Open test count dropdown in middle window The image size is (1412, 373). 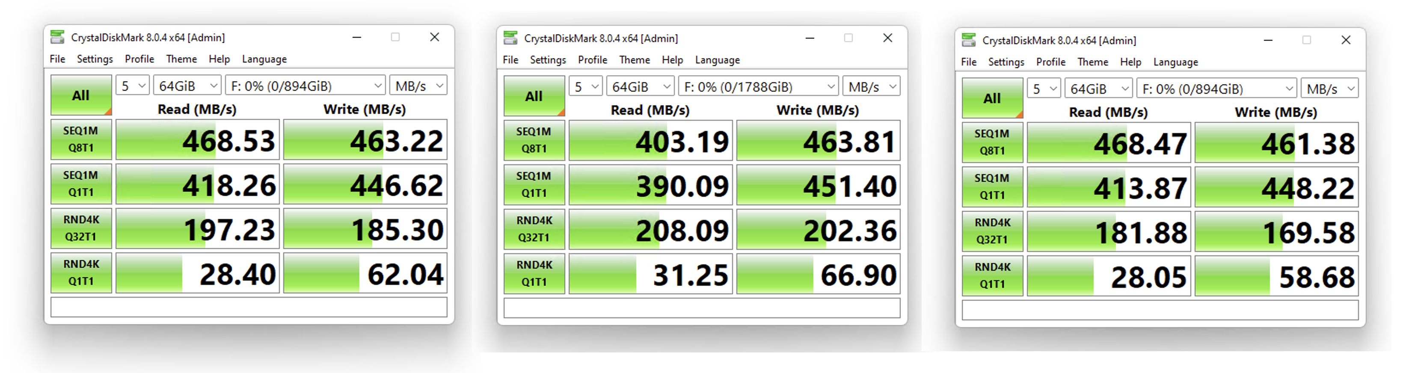[x=585, y=86]
